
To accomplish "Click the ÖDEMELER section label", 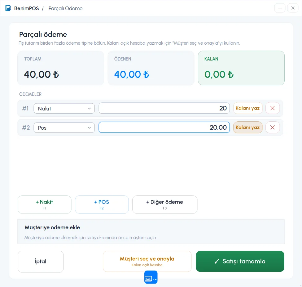I will pyautogui.click(x=30, y=94).
